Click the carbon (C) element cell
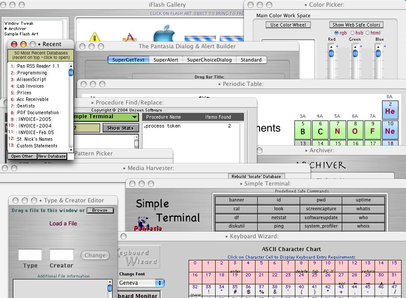 pyautogui.click(x=320, y=130)
